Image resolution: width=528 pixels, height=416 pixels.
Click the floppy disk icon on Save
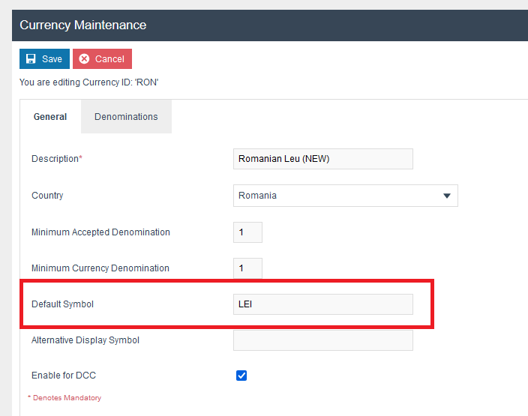pyautogui.click(x=31, y=59)
